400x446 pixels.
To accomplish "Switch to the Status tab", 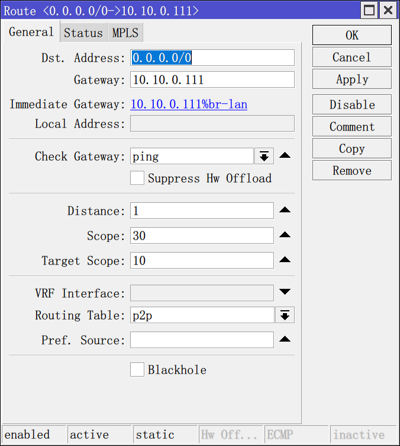I will tap(83, 33).
